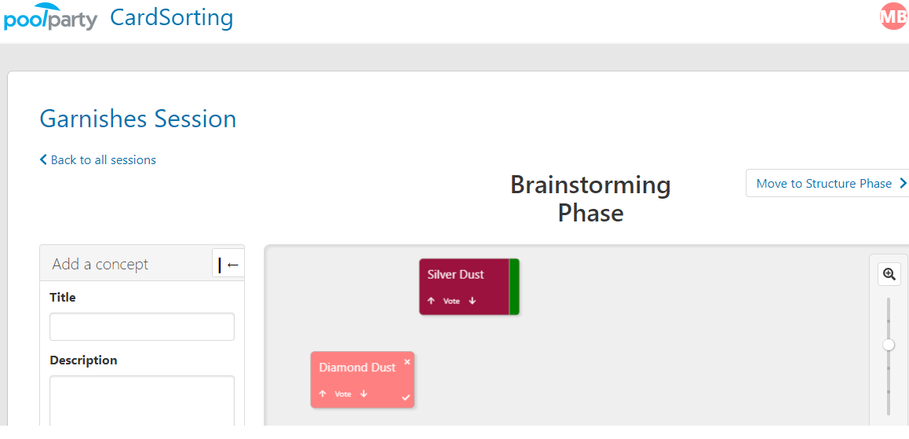Go back to all sessions
This screenshot has width=909, height=439.
[x=97, y=160]
